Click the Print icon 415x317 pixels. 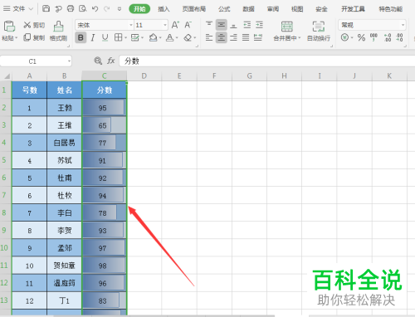coord(71,8)
